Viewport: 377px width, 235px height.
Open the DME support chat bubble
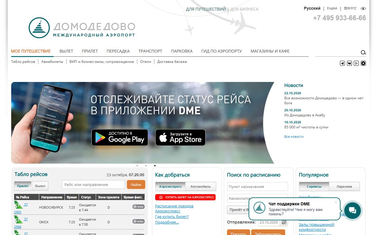(x=353, y=210)
